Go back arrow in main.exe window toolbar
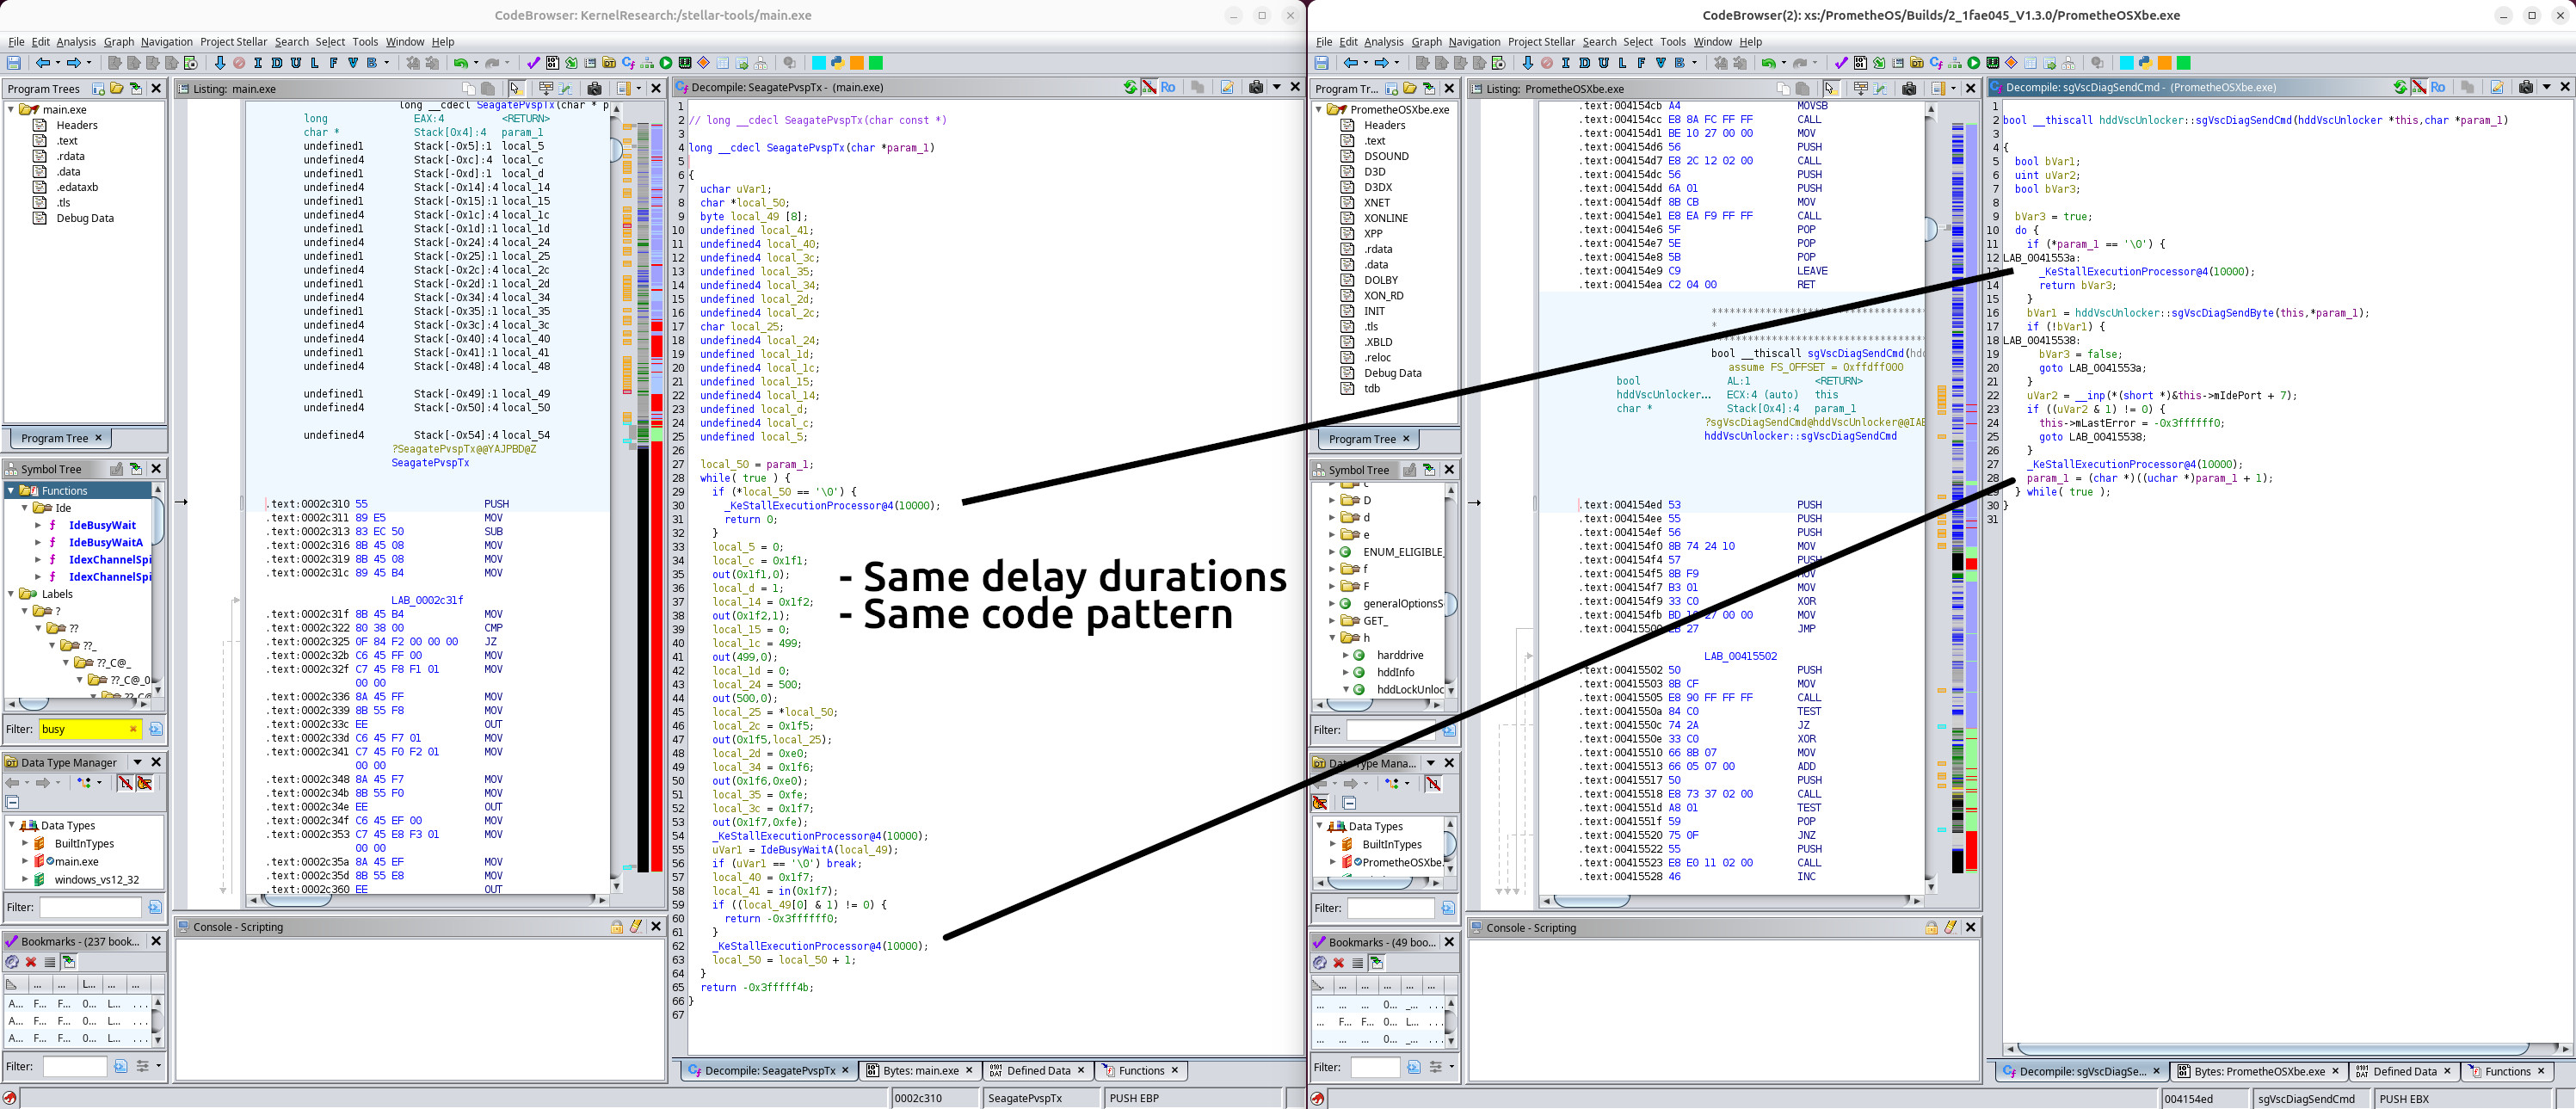This screenshot has width=2576, height=1109. (x=43, y=63)
